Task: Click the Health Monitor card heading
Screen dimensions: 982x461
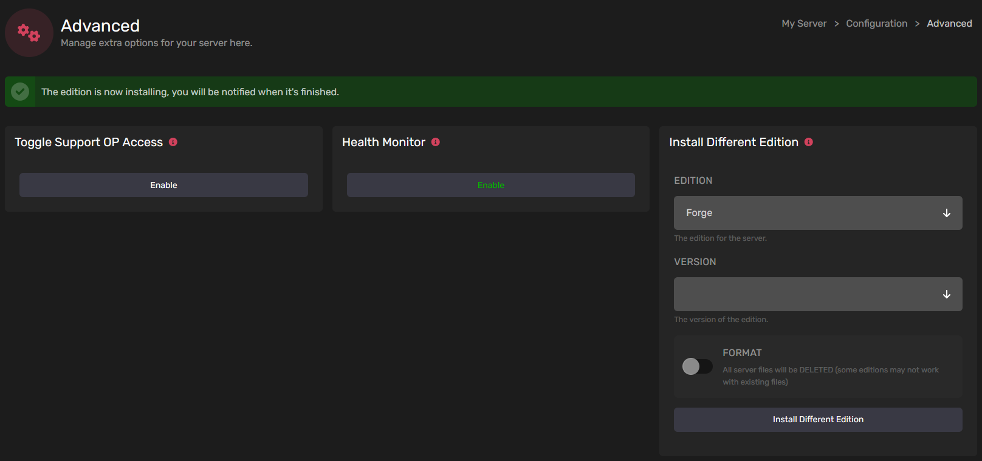Action: pyautogui.click(x=383, y=142)
